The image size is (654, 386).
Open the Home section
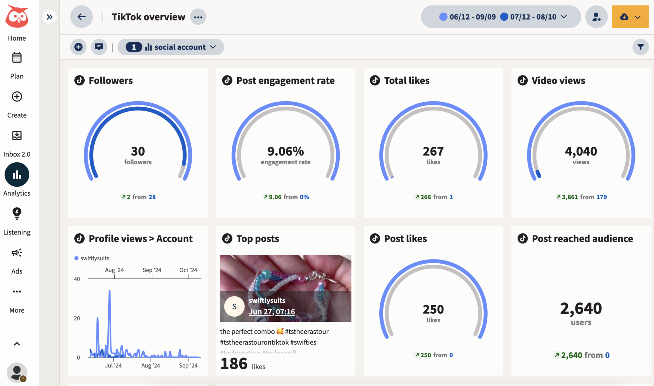[17, 38]
